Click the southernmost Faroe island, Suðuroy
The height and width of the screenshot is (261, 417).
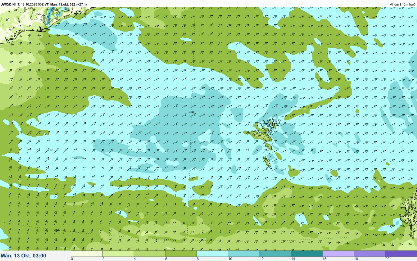pyautogui.click(x=267, y=162)
